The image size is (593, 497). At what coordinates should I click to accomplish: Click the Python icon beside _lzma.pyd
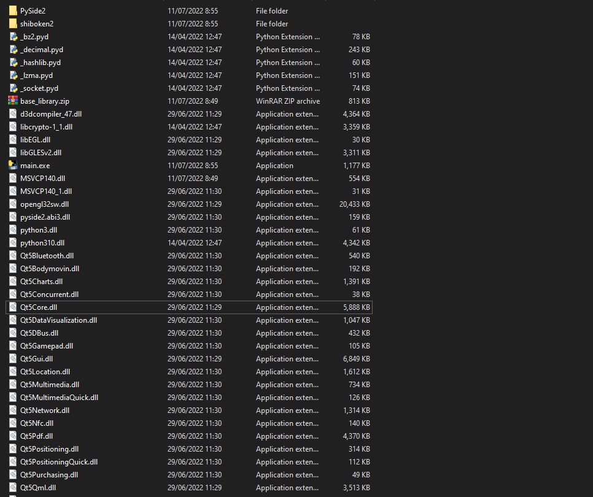(x=14, y=75)
